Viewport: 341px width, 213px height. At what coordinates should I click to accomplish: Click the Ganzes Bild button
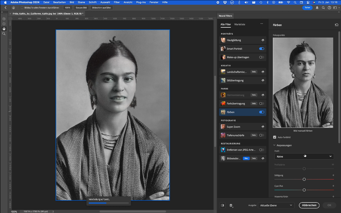pyautogui.click(x=81, y=8)
